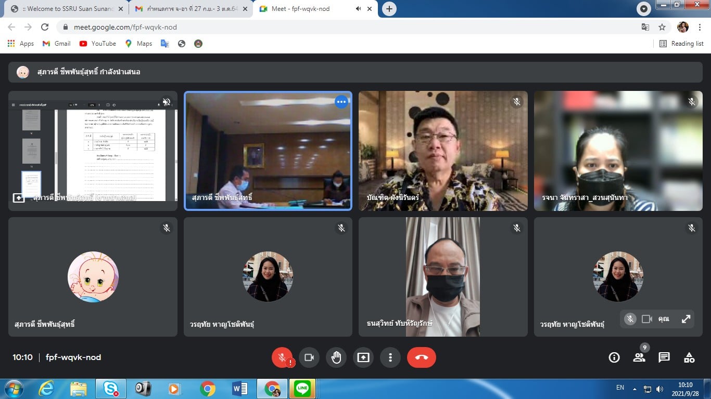The height and width of the screenshot is (399, 711).
Task: Open the Activities panel icon
Action: pyautogui.click(x=689, y=357)
